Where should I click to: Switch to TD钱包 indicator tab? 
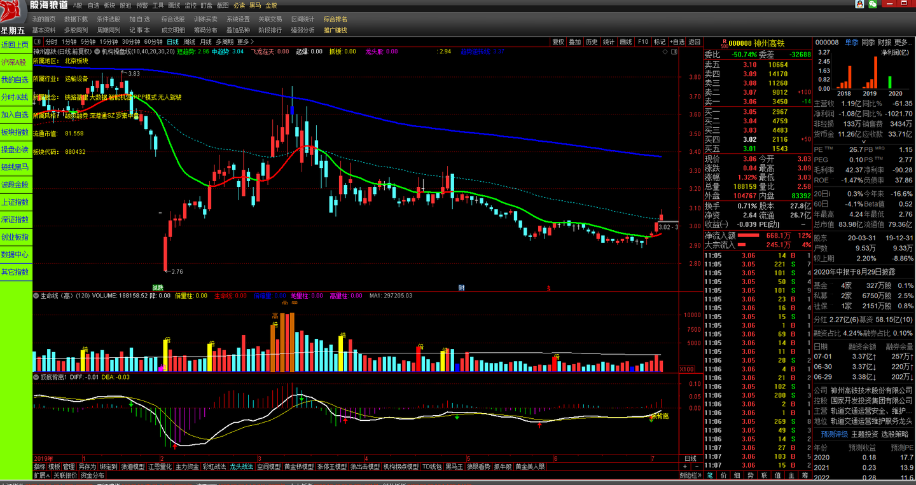(432, 467)
